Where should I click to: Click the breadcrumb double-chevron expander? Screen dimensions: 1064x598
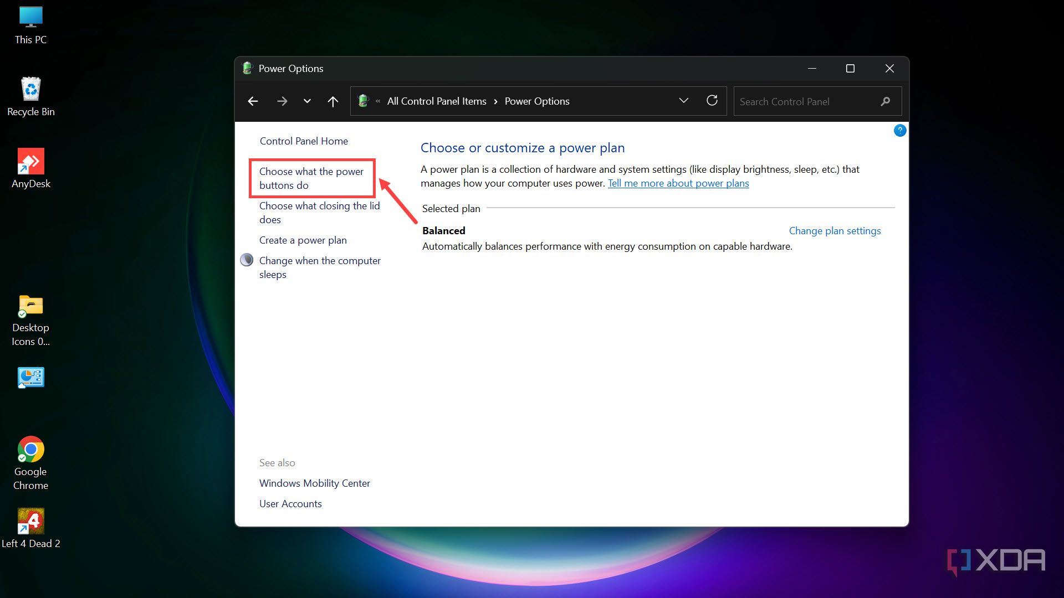[x=378, y=101]
